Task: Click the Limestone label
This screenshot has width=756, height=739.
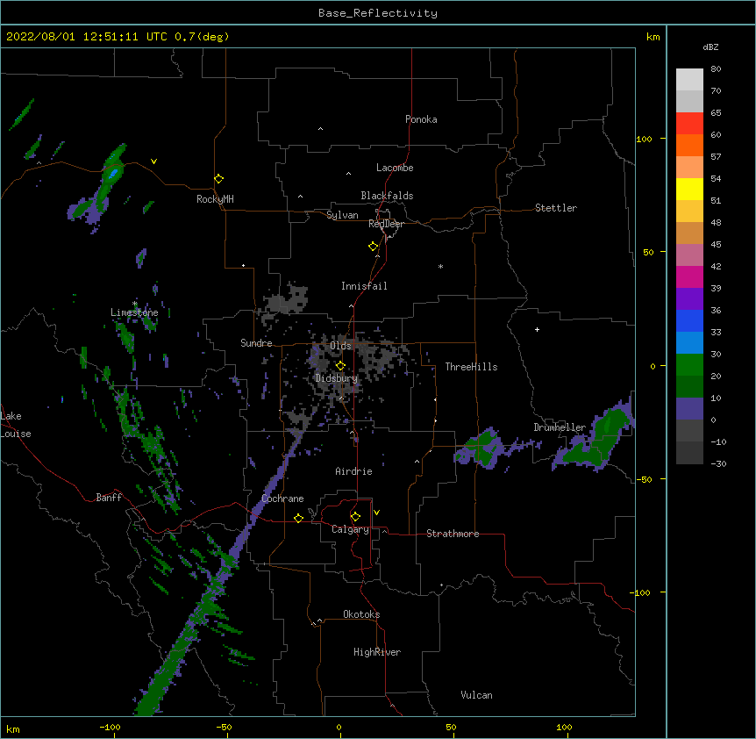Action: click(x=134, y=312)
